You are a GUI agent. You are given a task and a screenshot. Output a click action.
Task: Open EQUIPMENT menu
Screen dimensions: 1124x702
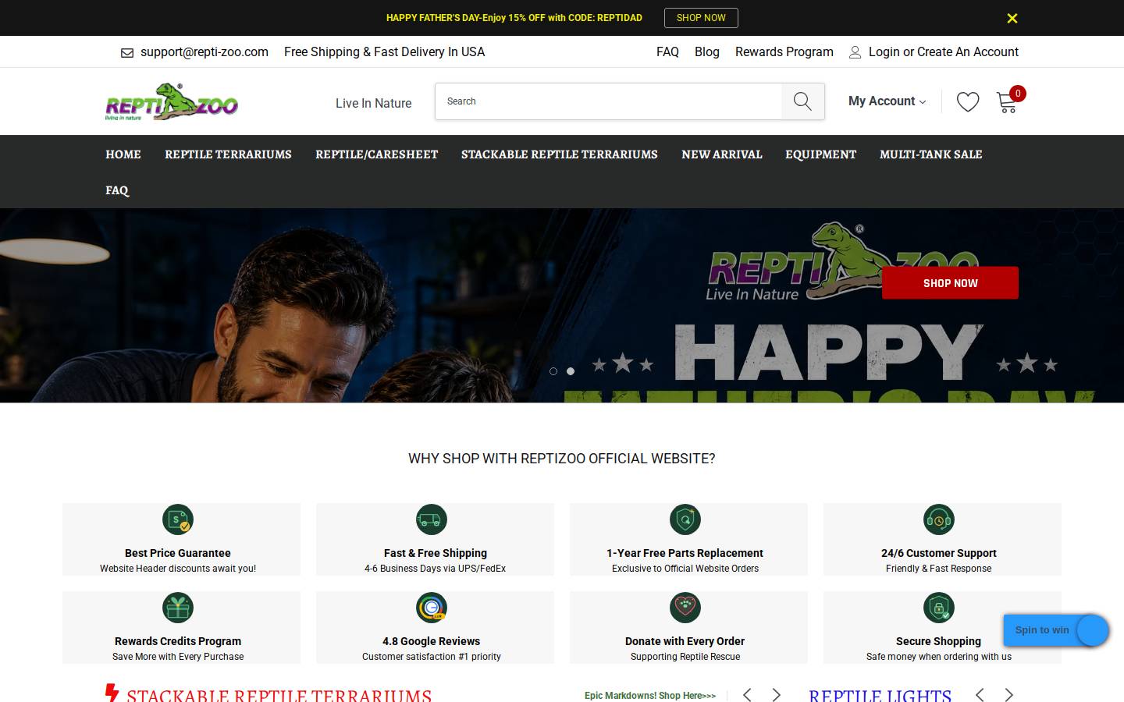point(820,154)
